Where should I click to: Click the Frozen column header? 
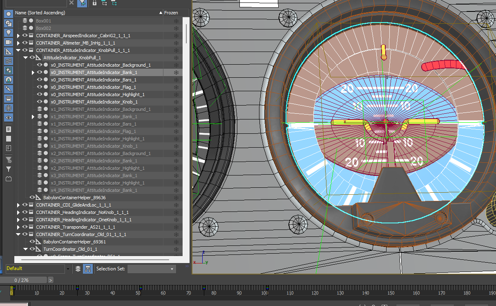171,13
